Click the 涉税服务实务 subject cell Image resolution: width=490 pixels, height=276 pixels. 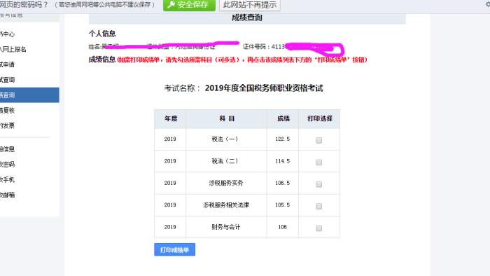[226, 183]
